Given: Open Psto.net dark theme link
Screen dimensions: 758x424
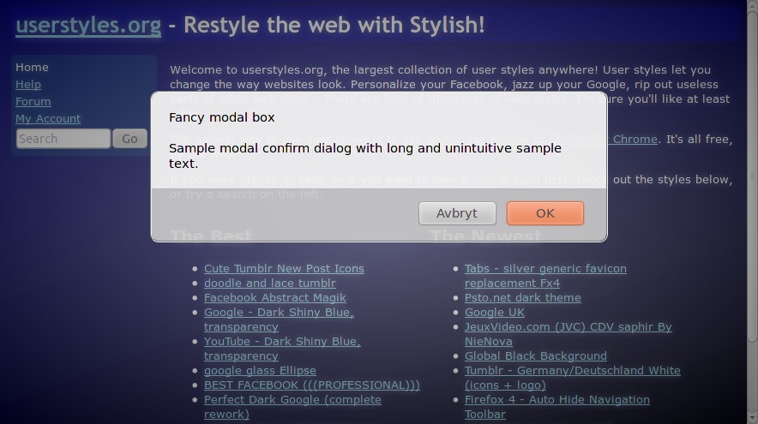Looking at the screenshot, I should (x=522, y=297).
